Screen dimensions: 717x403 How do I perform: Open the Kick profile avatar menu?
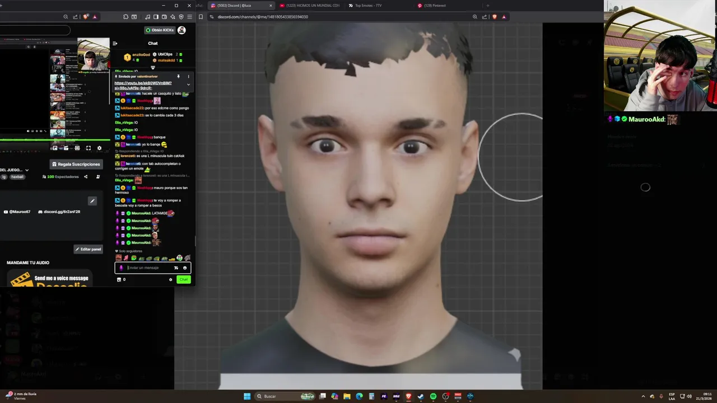coord(181,30)
